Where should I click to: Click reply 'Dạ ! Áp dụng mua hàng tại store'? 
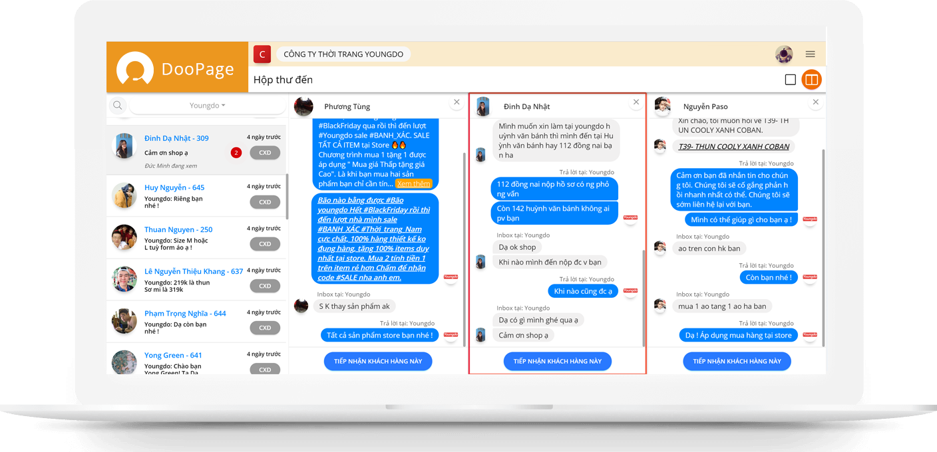click(739, 335)
